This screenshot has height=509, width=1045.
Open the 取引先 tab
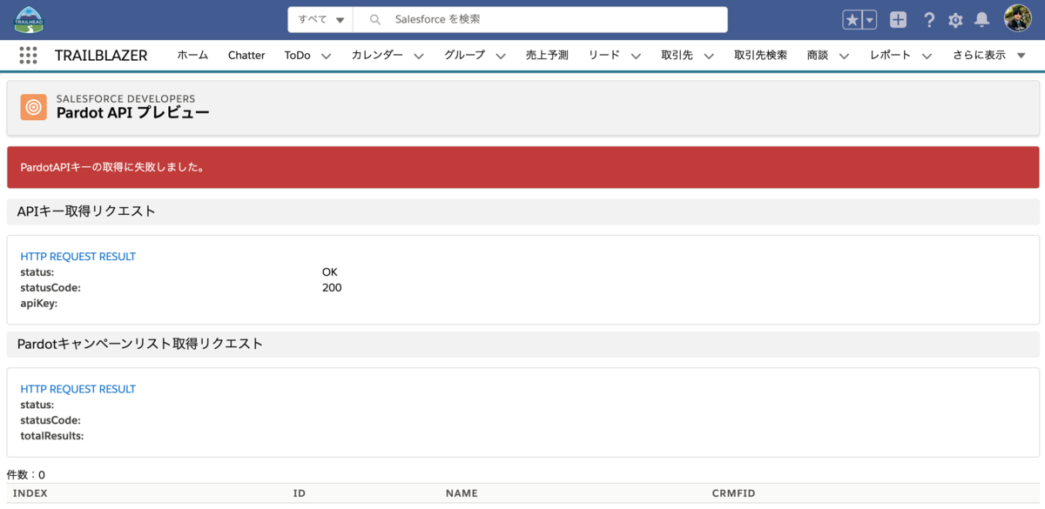tap(677, 55)
